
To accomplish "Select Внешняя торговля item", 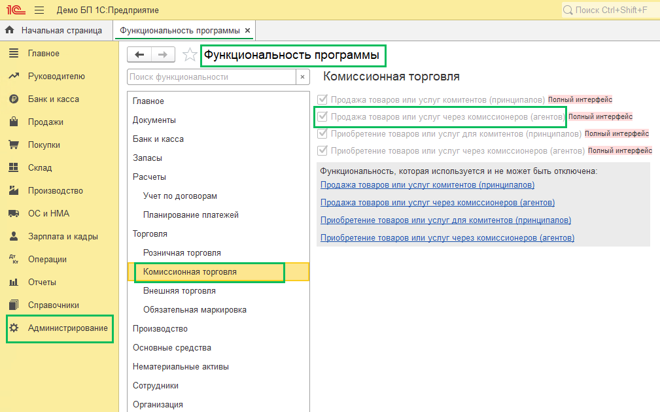I will (x=218, y=290).
